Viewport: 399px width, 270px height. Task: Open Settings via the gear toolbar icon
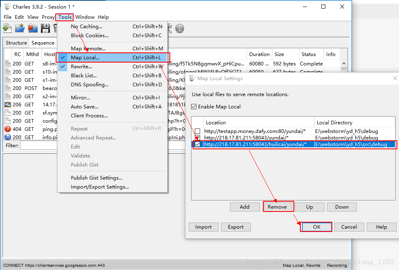180,28
